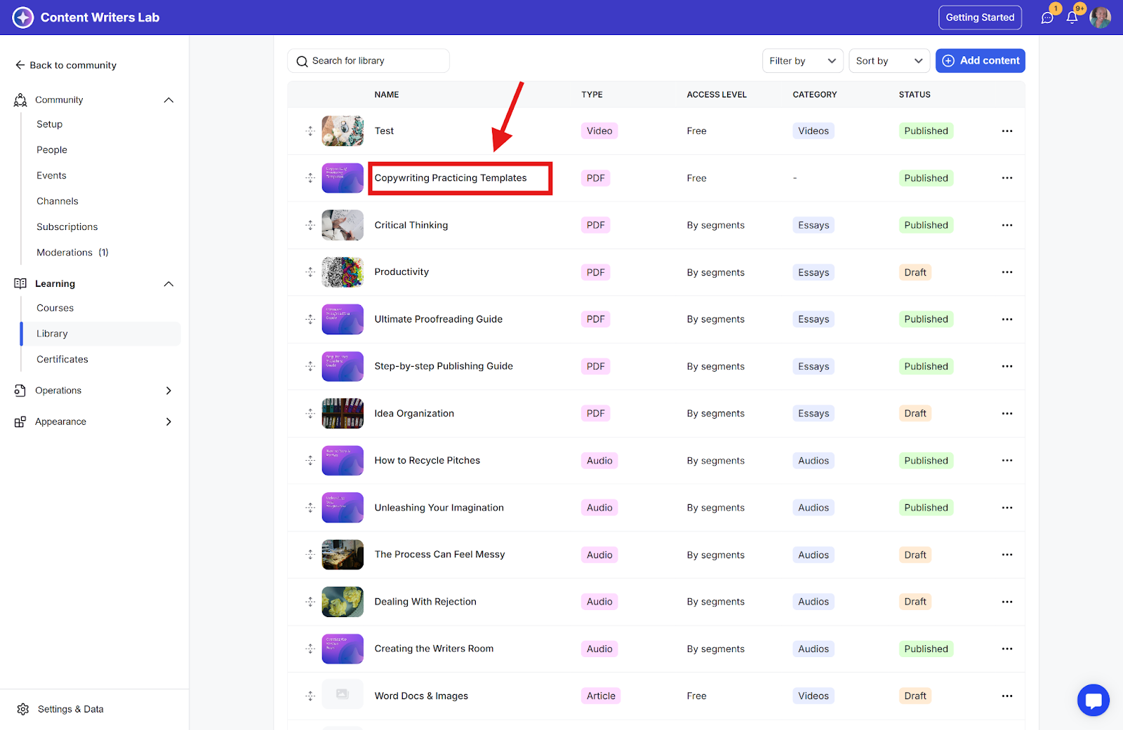
Task: Click the reorder handle for Idea Organization
Action: pos(310,414)
